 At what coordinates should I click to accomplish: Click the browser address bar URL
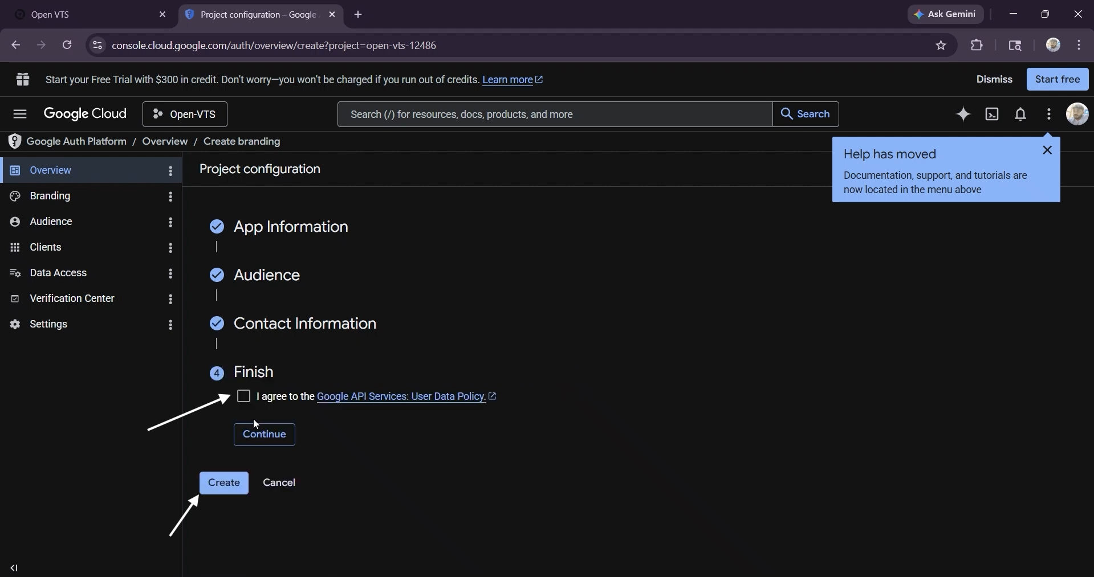(x=274, y=46)
